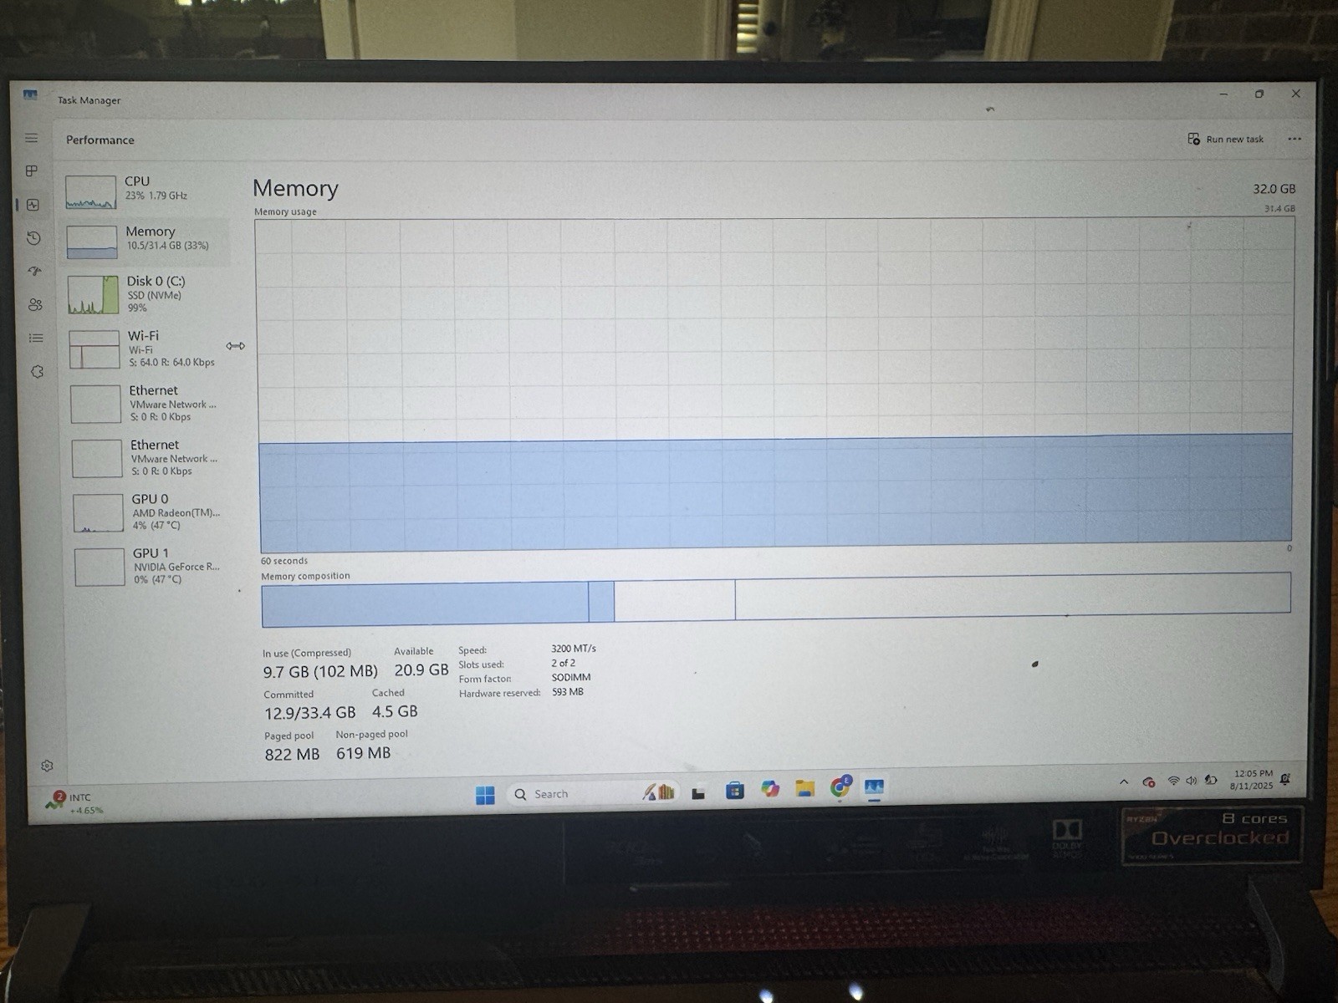Open the clock showing 12:05 PM
The image size is (1338, 1003).
pyautogui.click(x=1252, y=780)
